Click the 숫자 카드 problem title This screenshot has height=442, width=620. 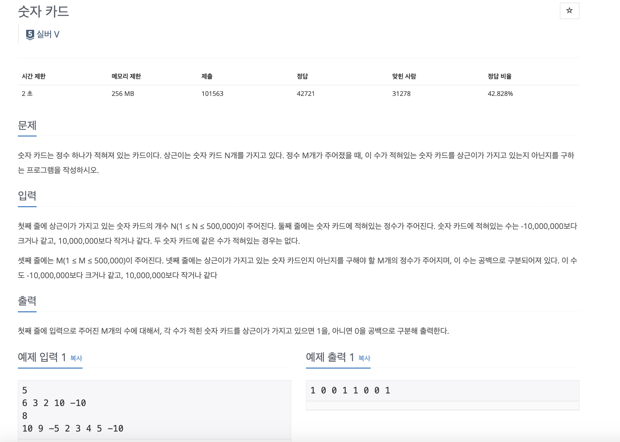(x=43, y=11)
